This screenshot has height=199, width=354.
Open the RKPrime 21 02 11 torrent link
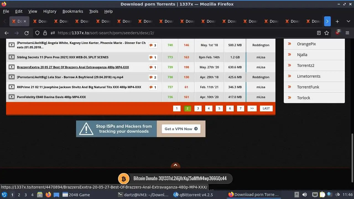[x=79, y=87]
